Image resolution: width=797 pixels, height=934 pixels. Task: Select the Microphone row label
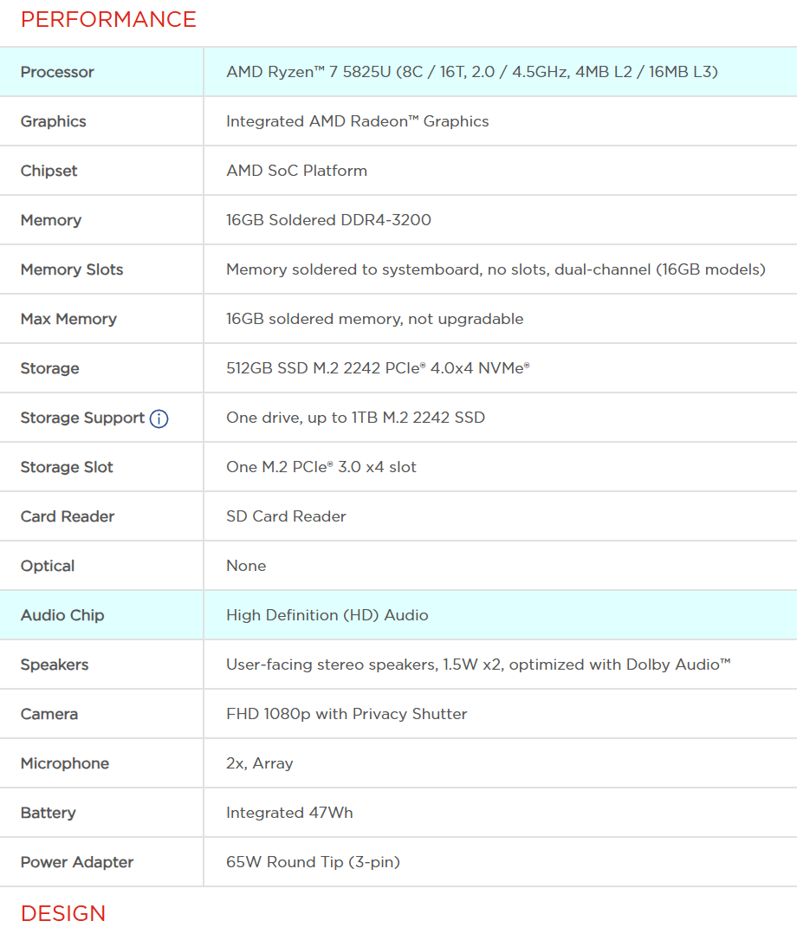tap(65, 763)
